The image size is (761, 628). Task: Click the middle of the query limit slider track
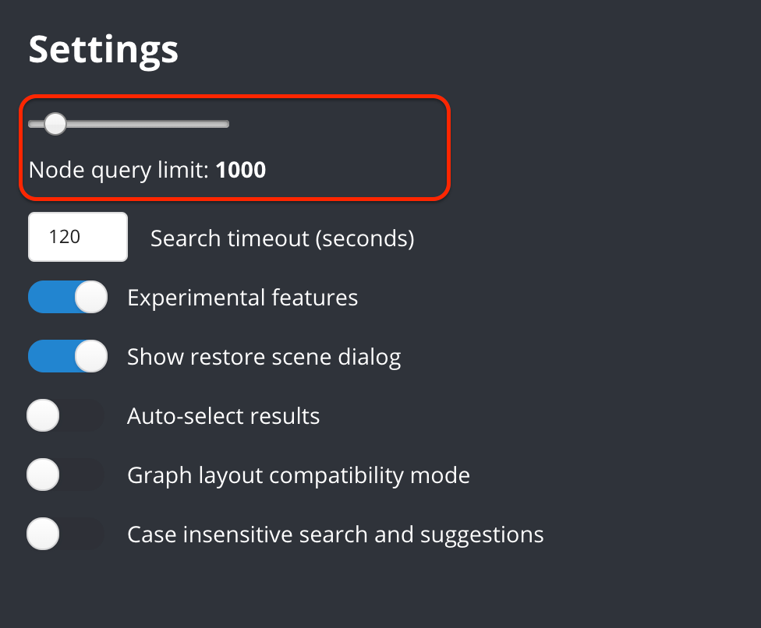tap(129, 124)
